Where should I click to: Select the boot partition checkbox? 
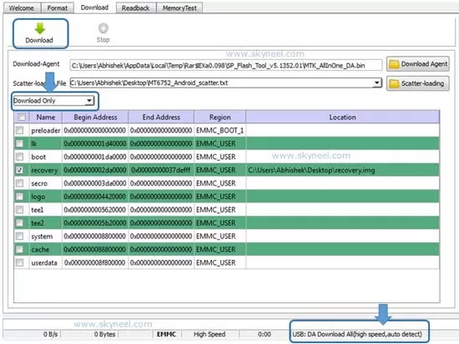pyautogui.click(x=20, y=157)
